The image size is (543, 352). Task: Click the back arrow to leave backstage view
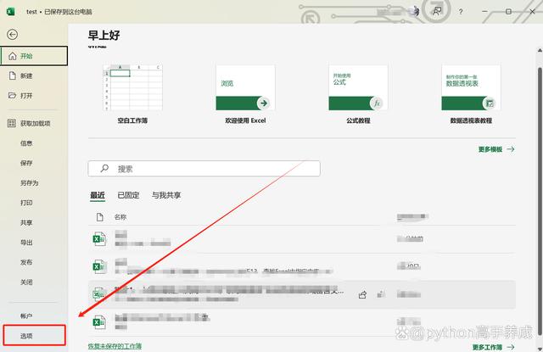point(12,34)
